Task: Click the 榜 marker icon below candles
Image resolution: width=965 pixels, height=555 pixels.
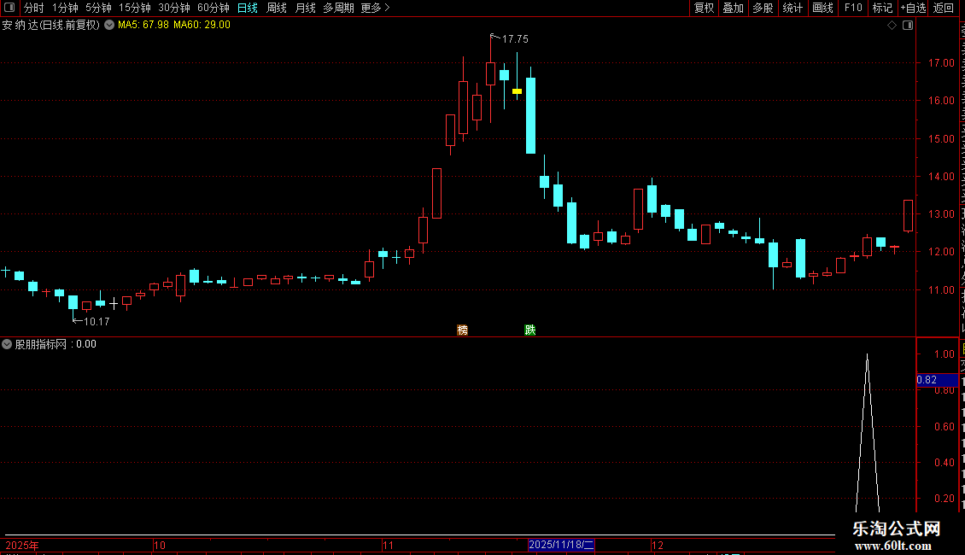Action: point(463,330)
